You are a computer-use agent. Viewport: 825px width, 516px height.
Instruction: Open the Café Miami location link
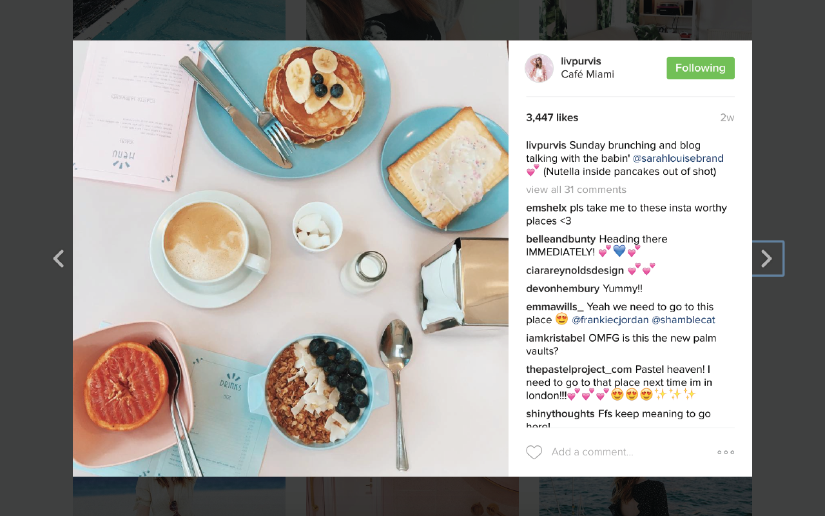[587, 75]
